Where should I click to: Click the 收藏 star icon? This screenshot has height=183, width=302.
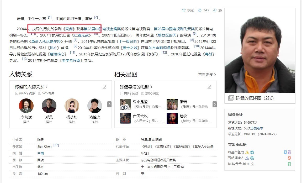click(184, 10)
